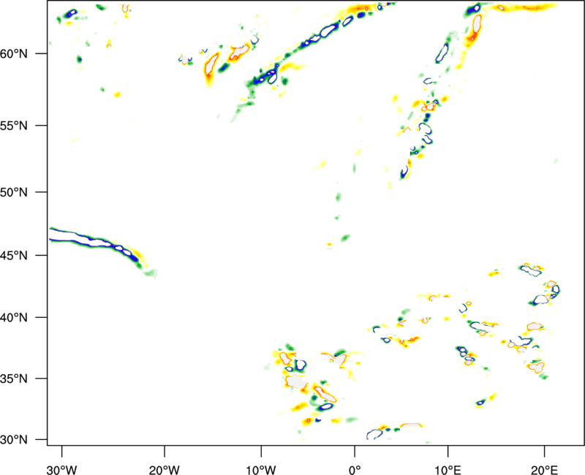The image size is (585, 475).
Task: Click the 50°N latitude label
Action: [x=14, y=192]
